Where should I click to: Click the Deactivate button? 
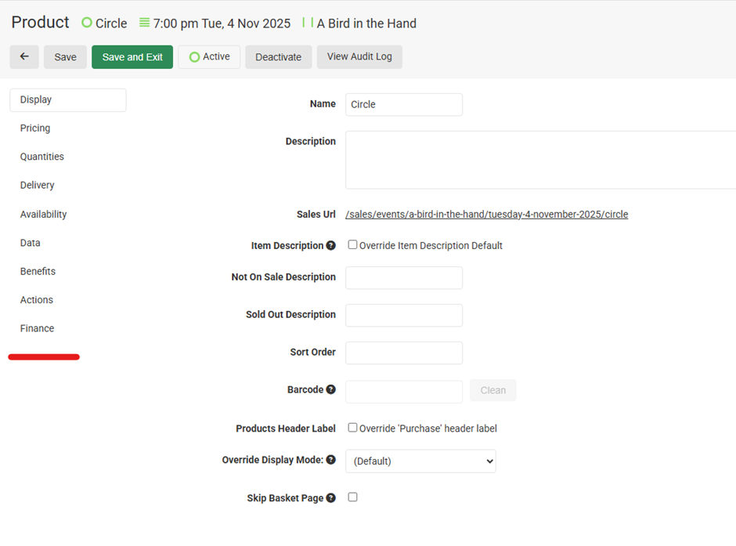pyautogui.click(x=278, y=57)
